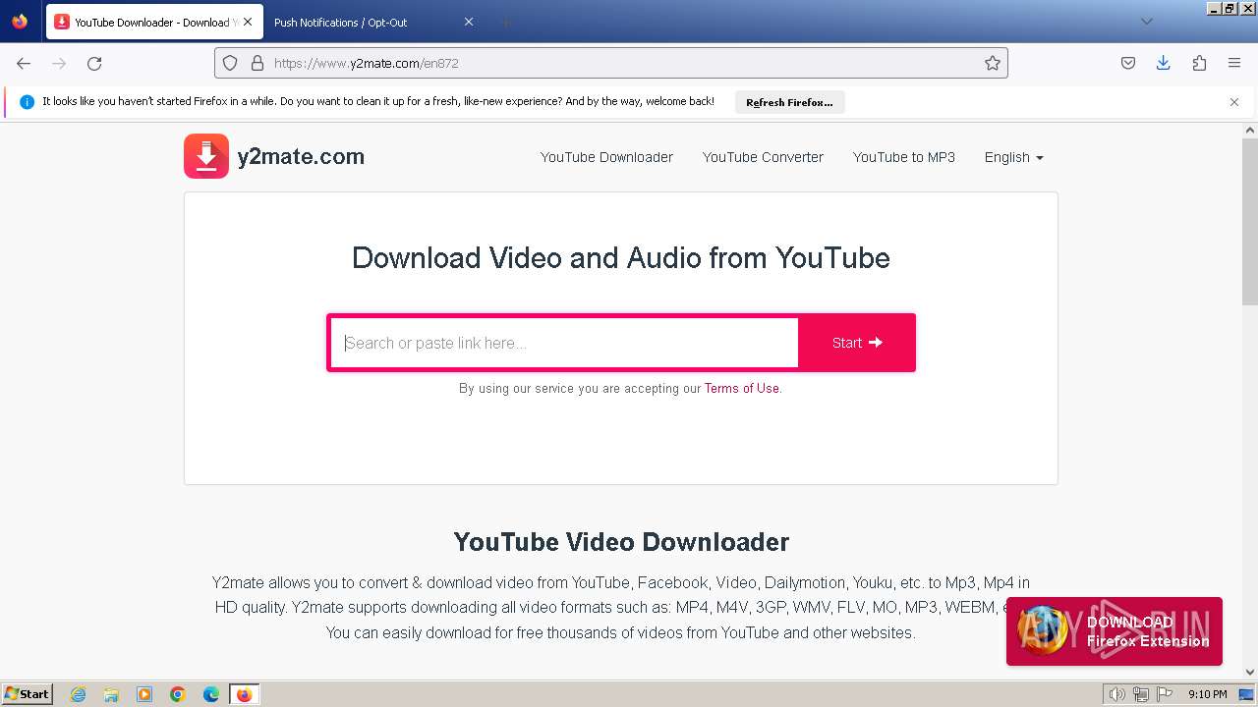The height and width of the screenshot is (707, 1258).
Task: Click the scrollbar up arrow
Action: tap(1250, 130)
